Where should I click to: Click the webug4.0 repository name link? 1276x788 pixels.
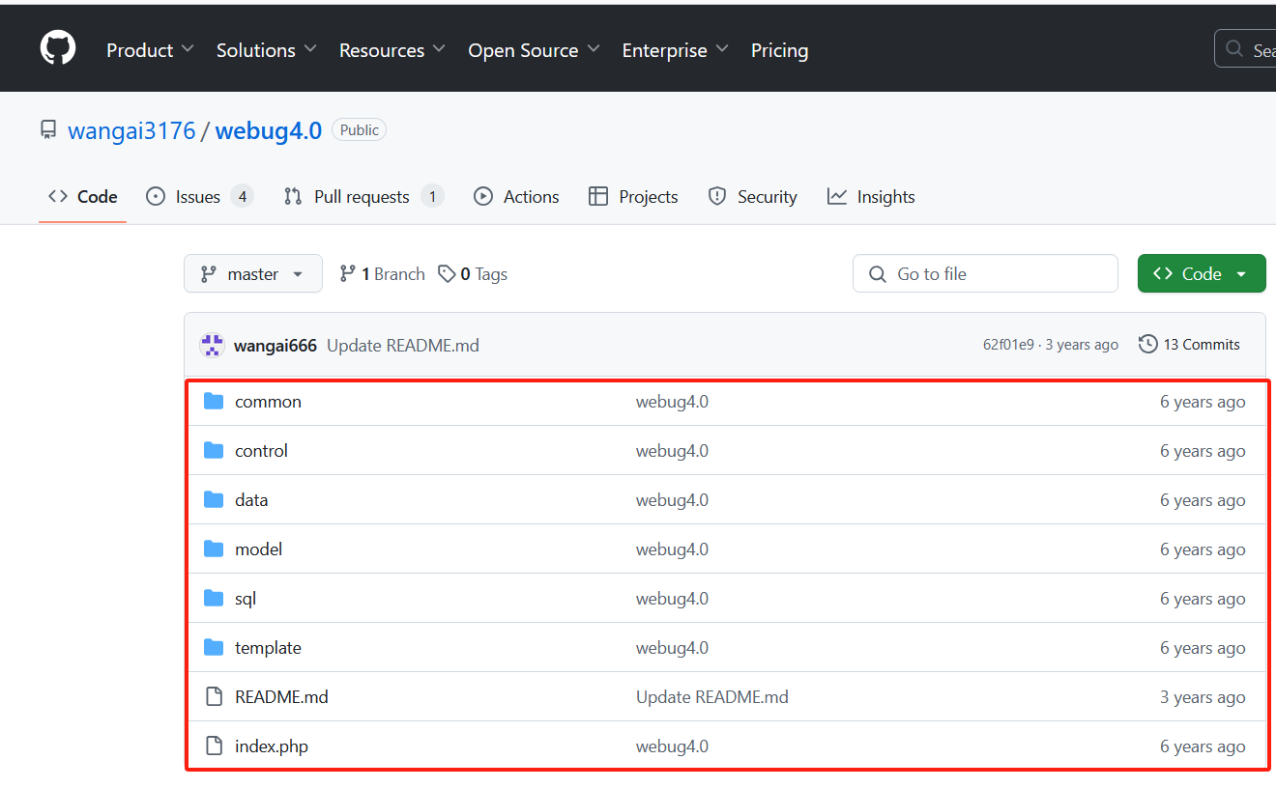click(269, 130)
